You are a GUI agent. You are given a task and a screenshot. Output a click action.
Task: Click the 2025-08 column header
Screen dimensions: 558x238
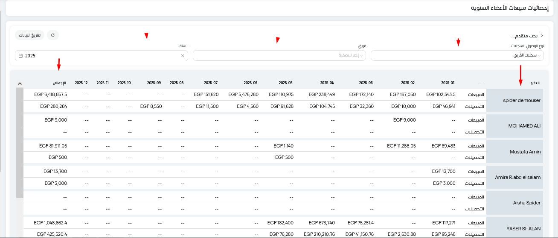click(x=177, y=83)
